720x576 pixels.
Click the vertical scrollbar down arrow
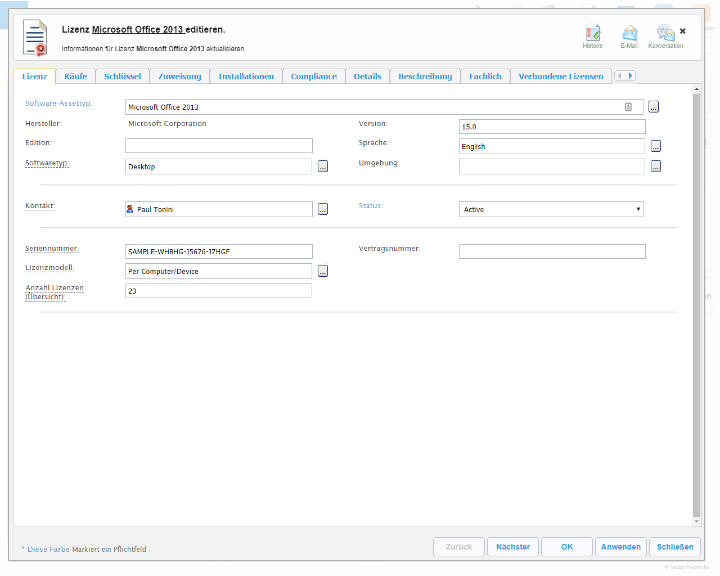(x=696, y=521)
